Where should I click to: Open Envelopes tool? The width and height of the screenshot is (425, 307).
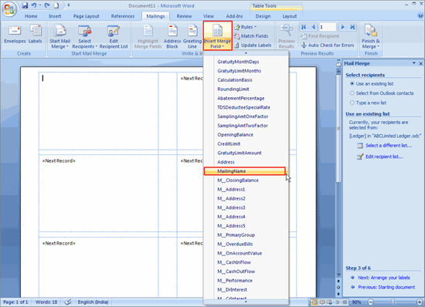(x=15, y=34)
